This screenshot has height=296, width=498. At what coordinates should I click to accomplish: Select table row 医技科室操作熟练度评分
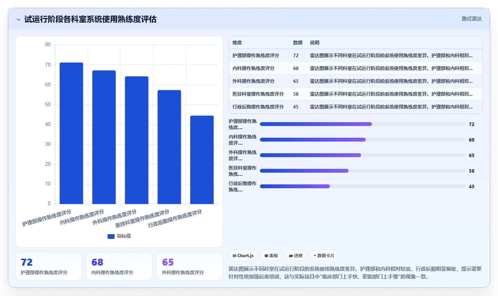click(x=356, y=94)
